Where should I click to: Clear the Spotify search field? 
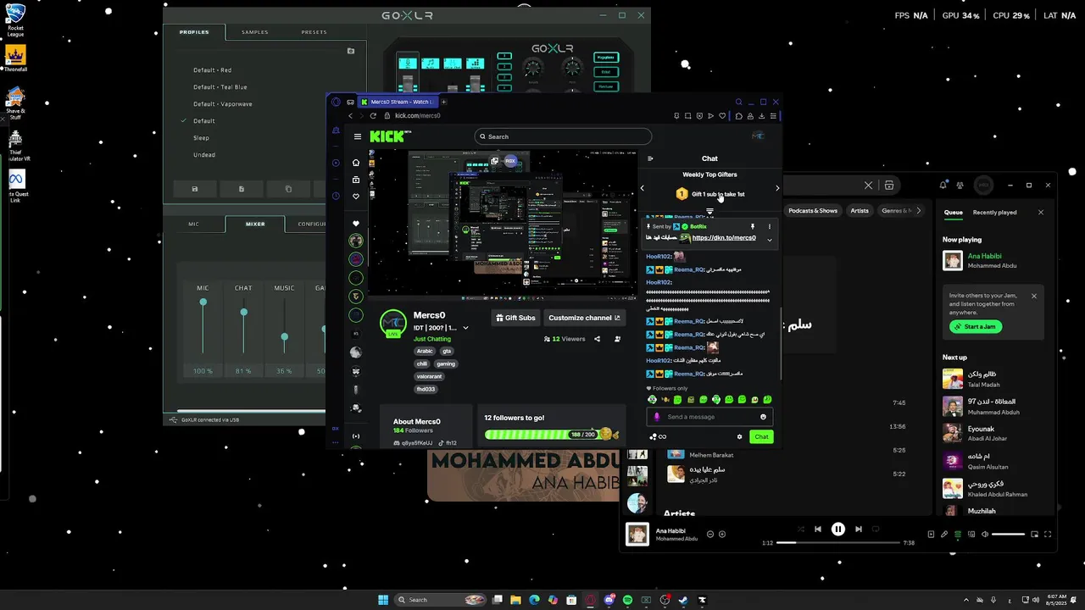(x=868, y=185)
